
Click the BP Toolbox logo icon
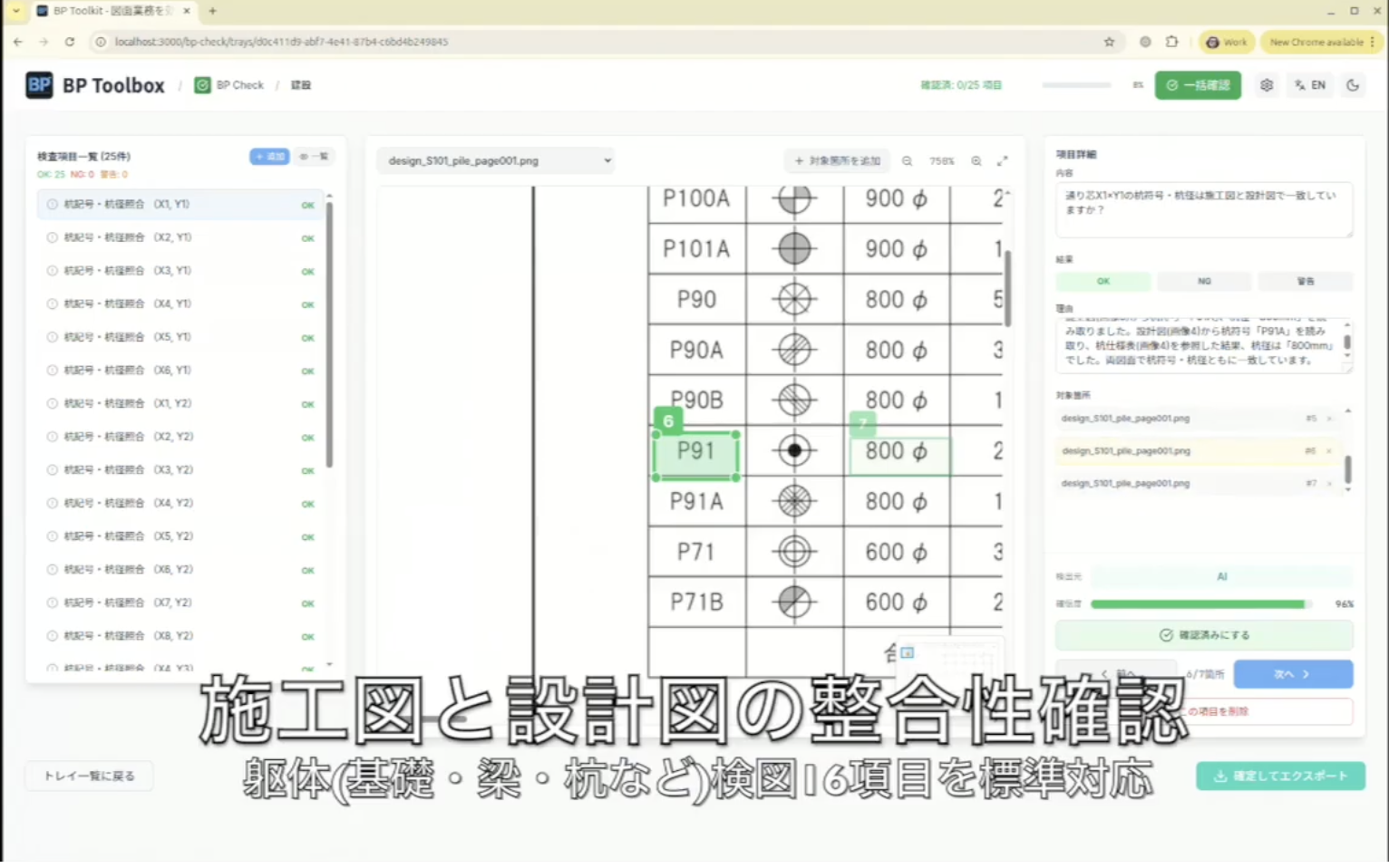pyautogui.click(x=39, y=85)
